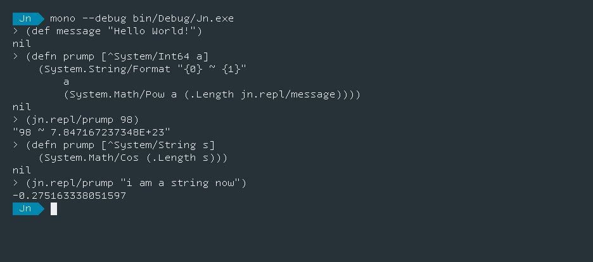Click the "Hello World!" string literal

click(x=151, y=31)
